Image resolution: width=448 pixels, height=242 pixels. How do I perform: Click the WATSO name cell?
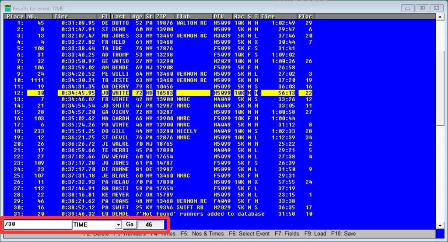(120, 61)
